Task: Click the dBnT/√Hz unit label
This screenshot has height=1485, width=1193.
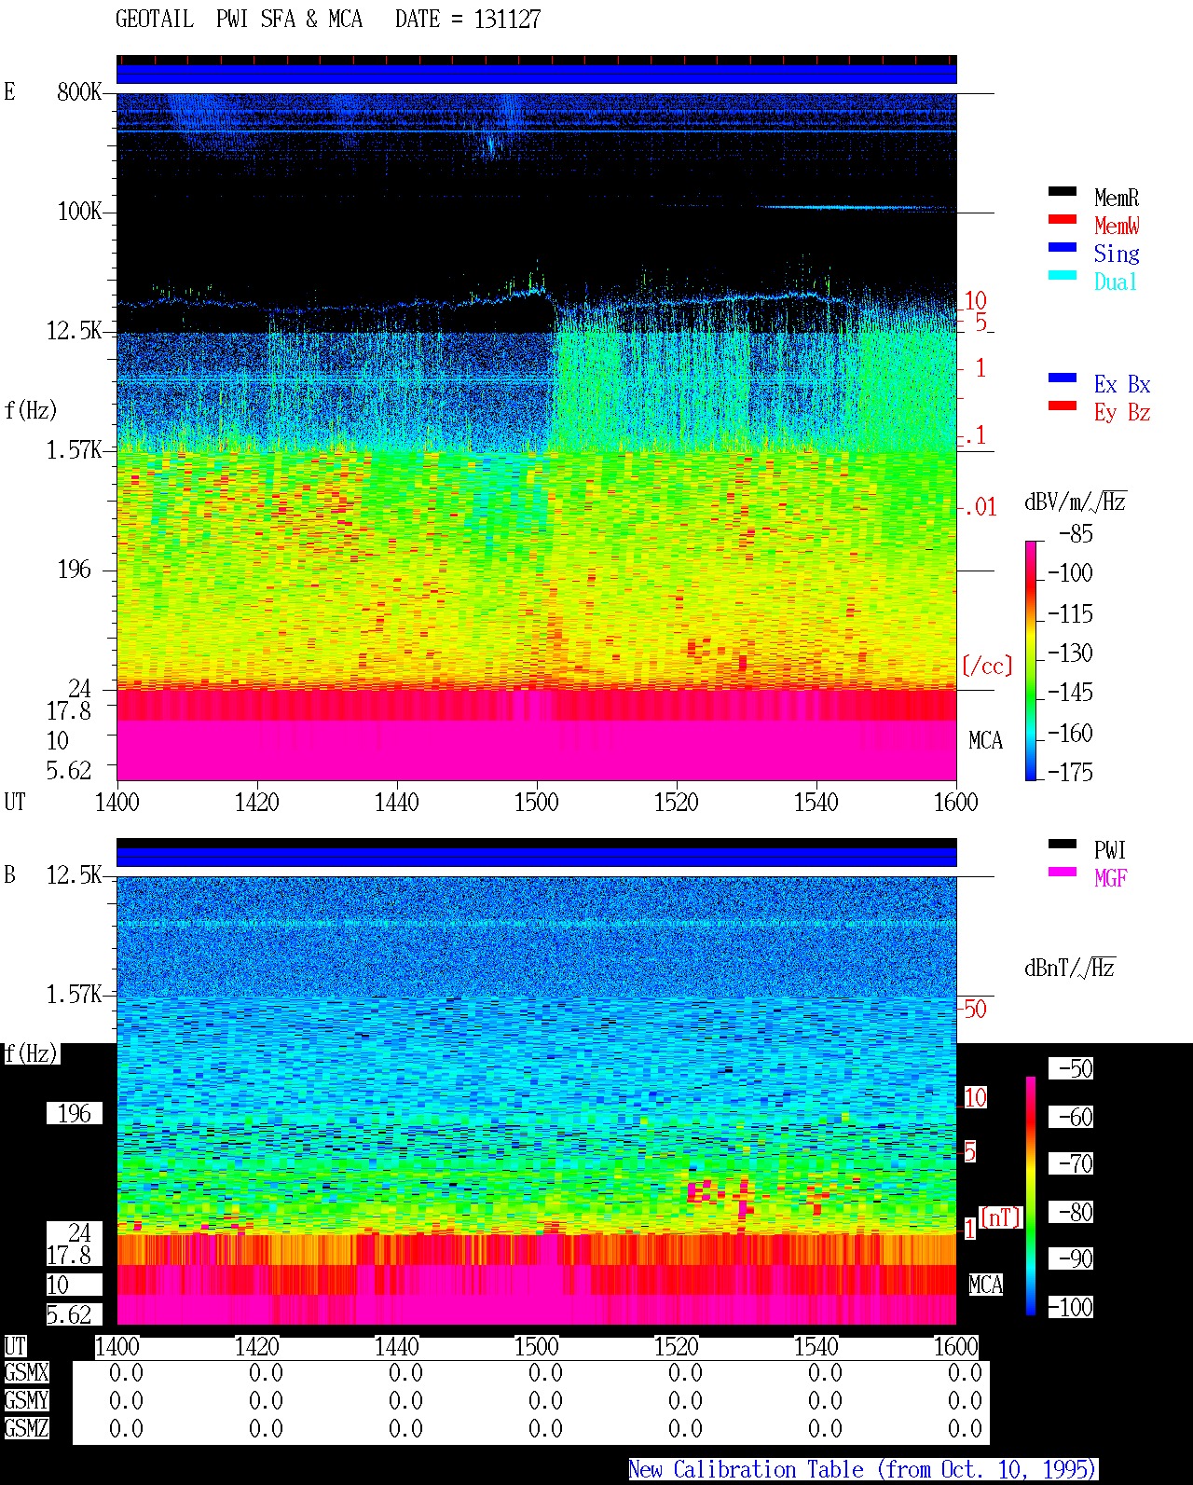Action: click(1069, 968)
